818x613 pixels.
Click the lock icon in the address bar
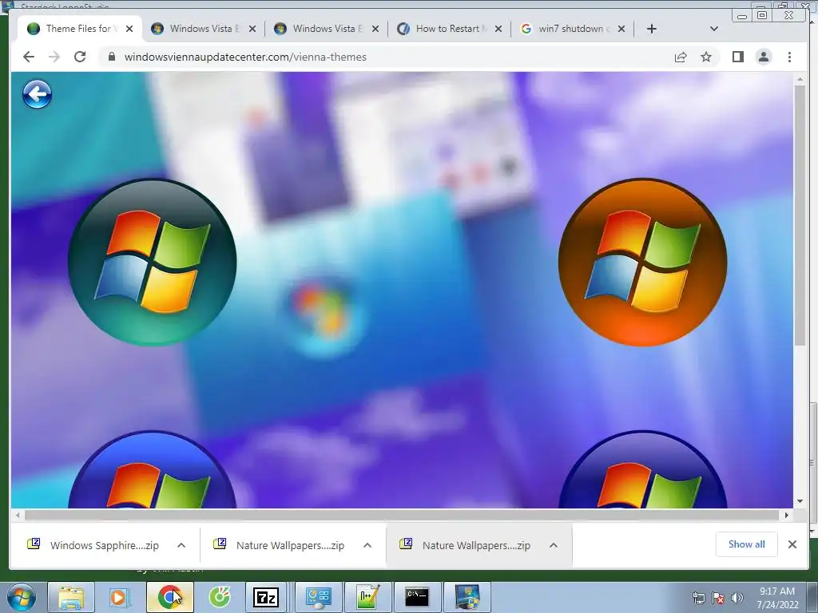pos(112,57)
